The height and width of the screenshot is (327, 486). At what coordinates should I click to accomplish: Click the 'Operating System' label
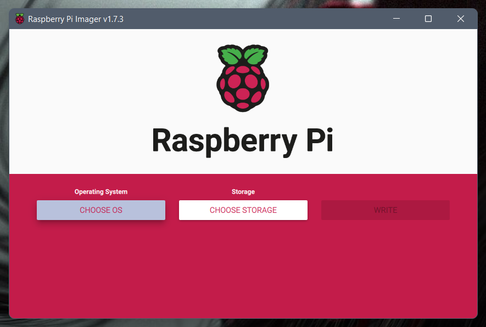100,191
